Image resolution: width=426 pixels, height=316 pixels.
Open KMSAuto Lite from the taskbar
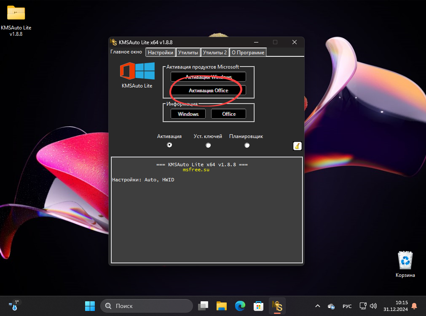[x=277, y=306]
